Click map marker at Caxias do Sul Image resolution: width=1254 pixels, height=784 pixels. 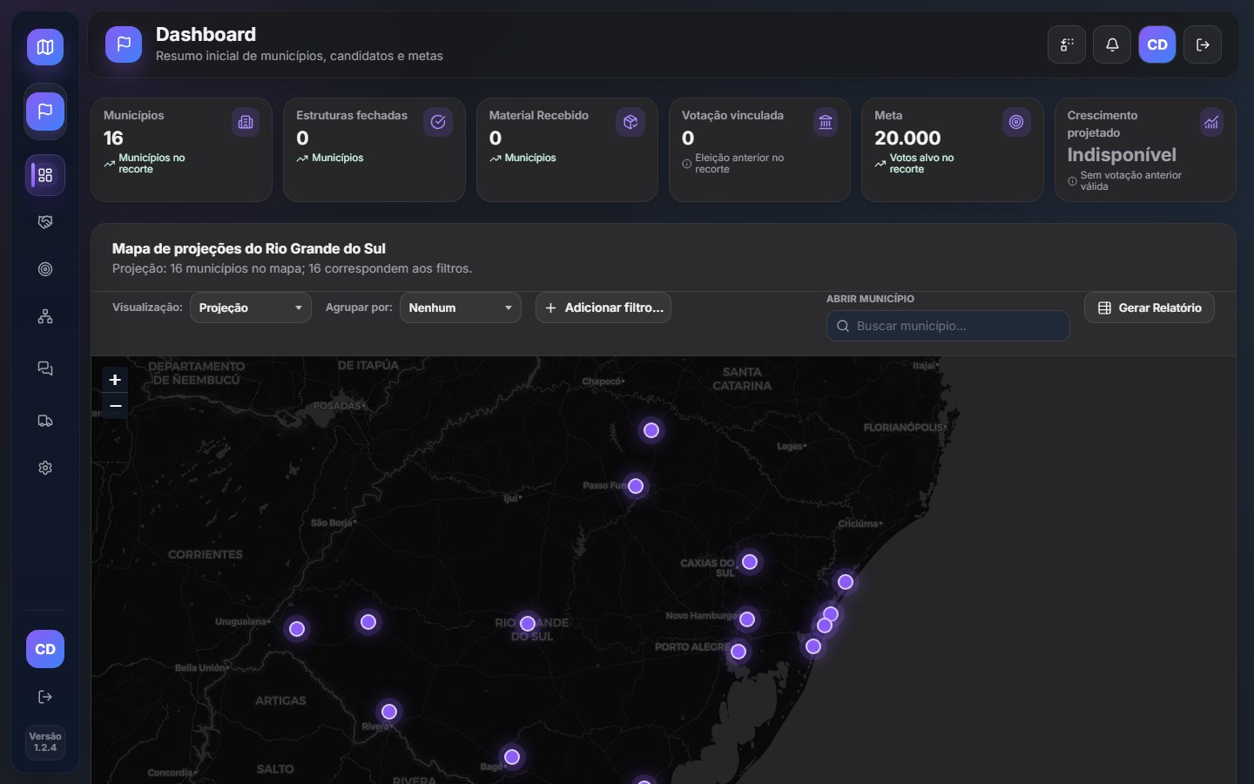click(750, 562)
